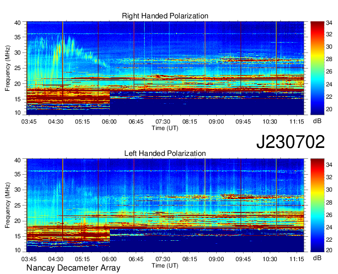Click 15 MHz tick on Left Handed frequency axis

click(17, 236)
